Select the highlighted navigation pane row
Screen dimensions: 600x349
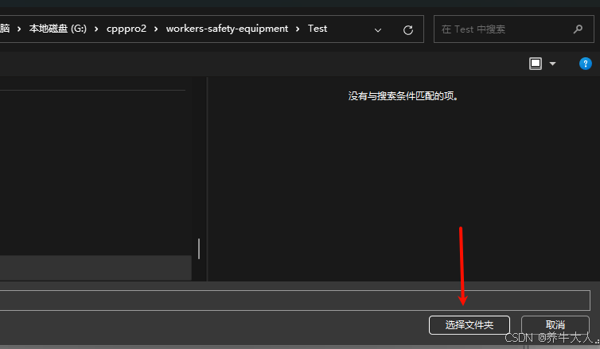pos(95,268)
